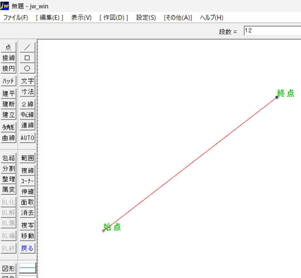This screenshot has height=278, width=301.
Task: Open the ファイル(F) menu
Action: [15, 18]
